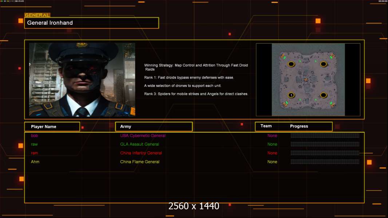Select the Army column header
The image size is (388, 218).
pyautogui.click(x=154, y=127)
